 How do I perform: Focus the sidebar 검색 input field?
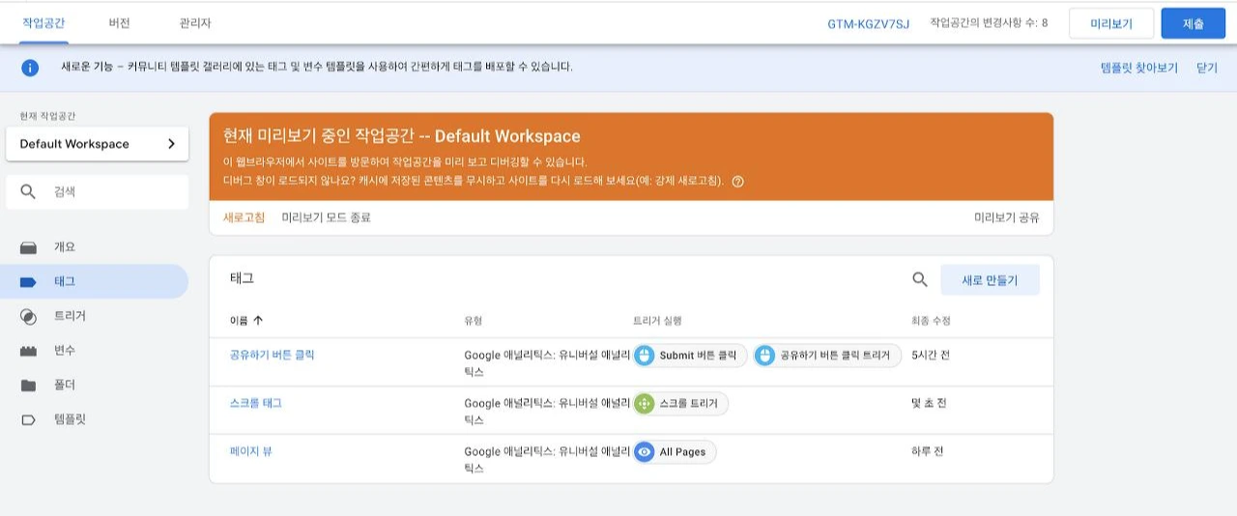(97, 191)
